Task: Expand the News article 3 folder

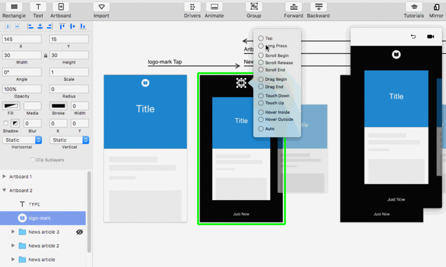Action: point(13,232)
